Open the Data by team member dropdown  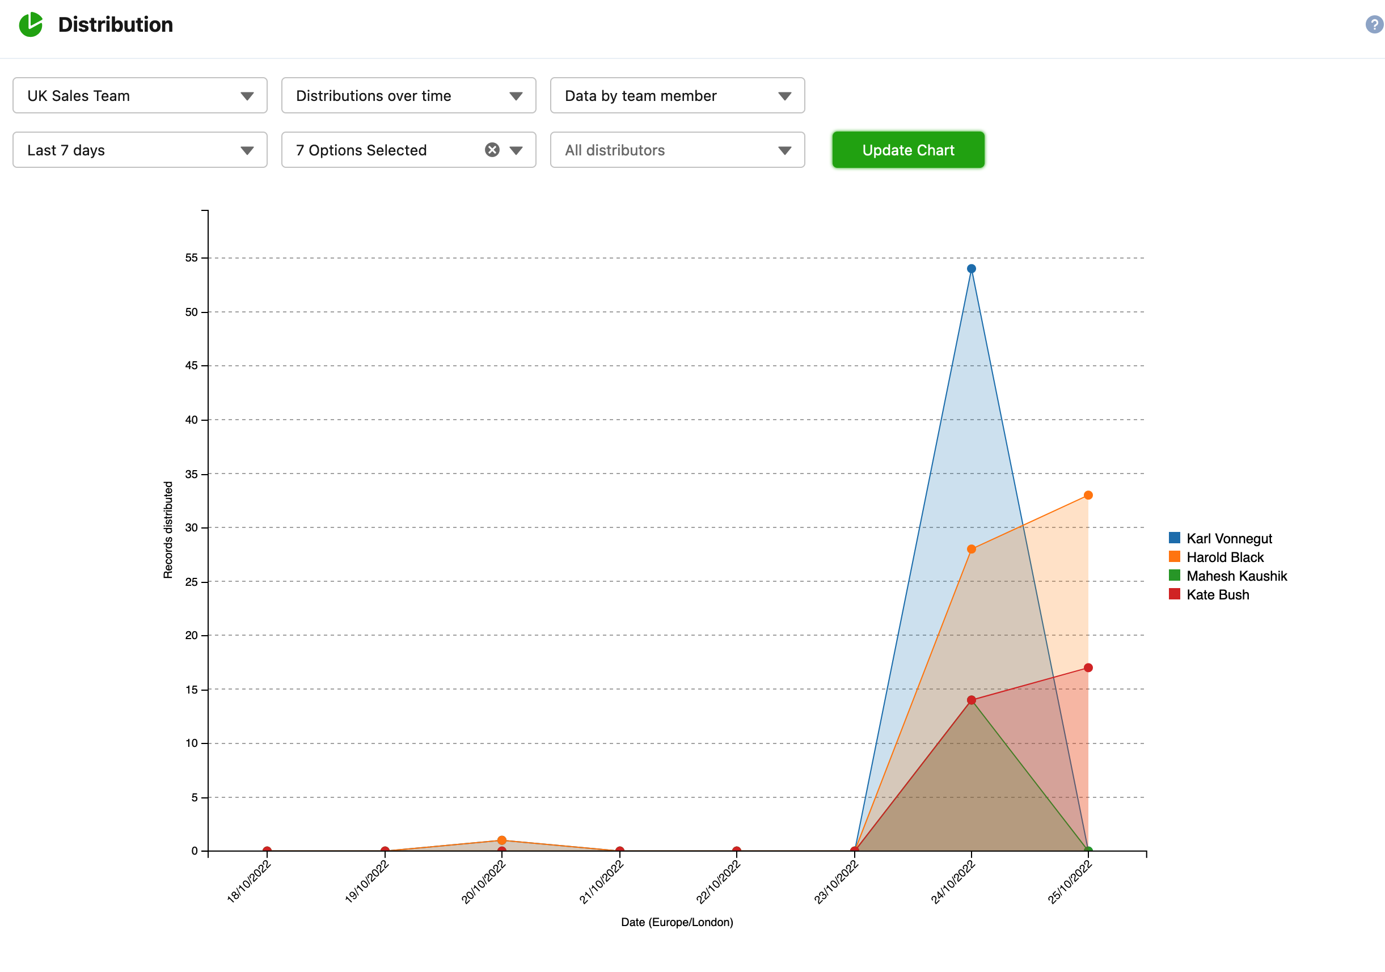pos(674,96)
